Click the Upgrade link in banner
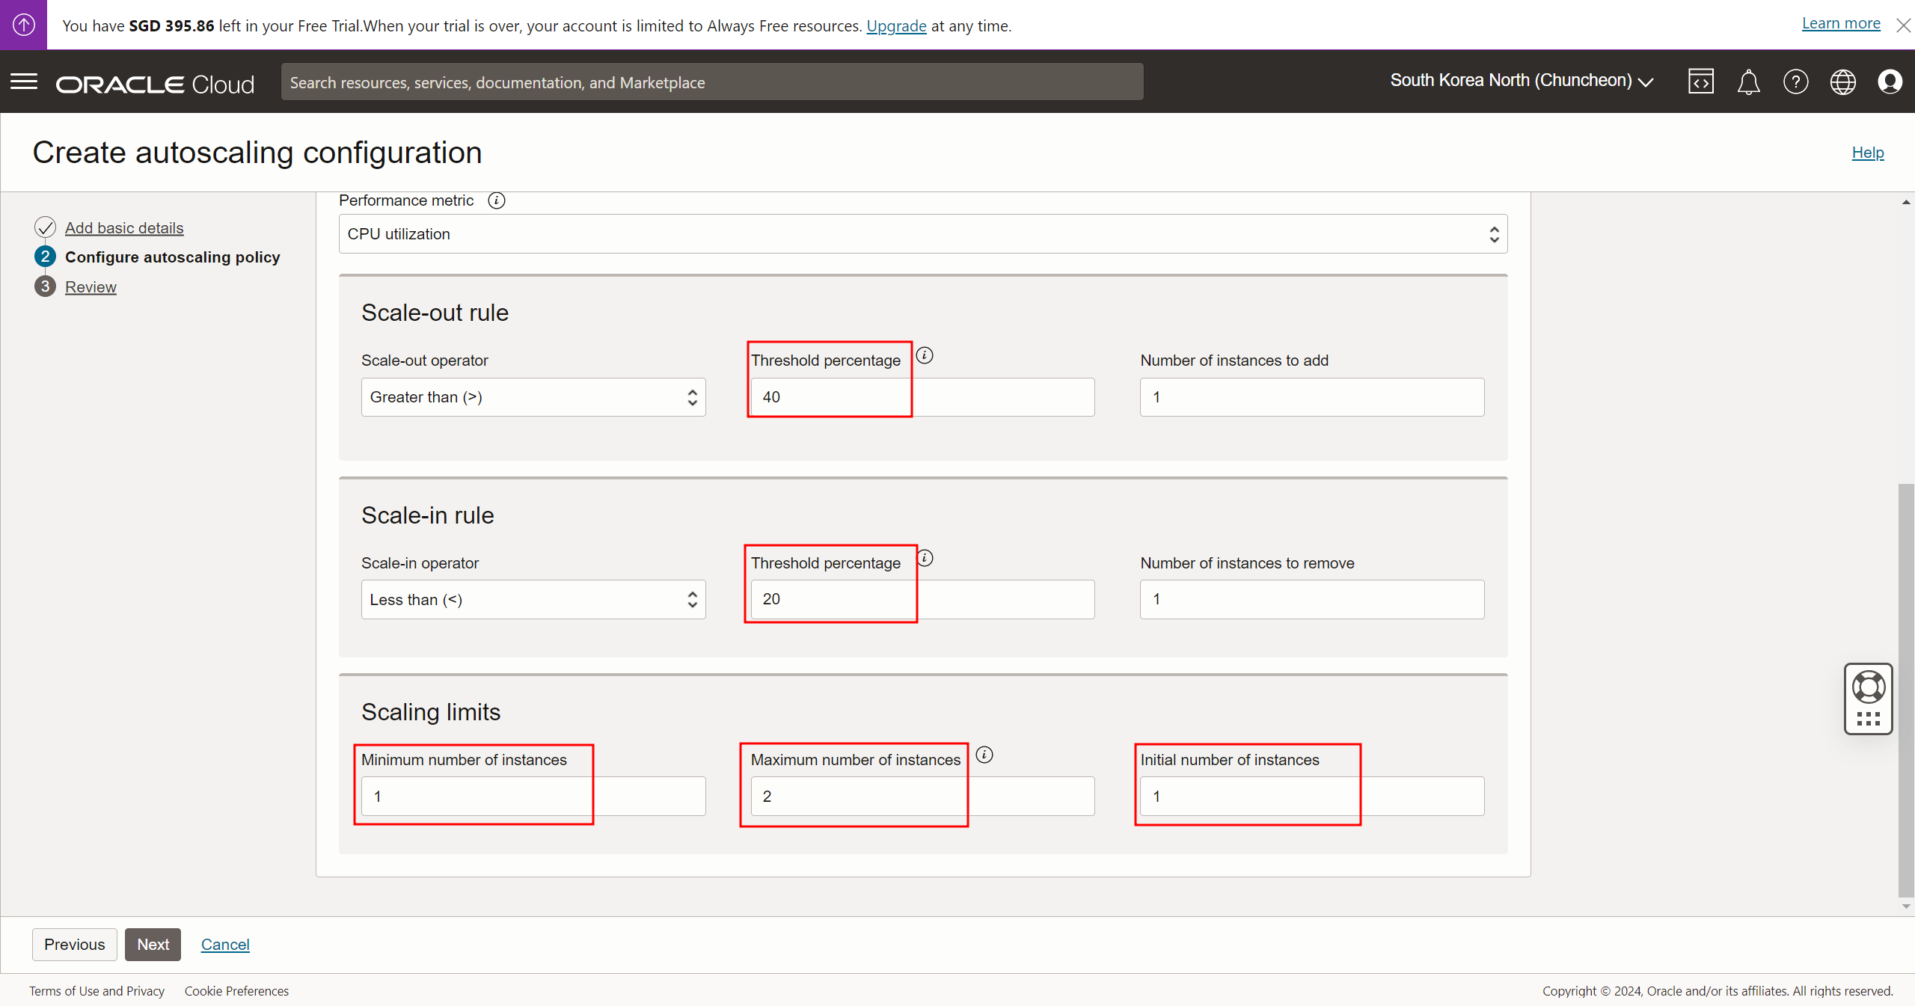Image resolution: width=1915 pixels, height=1006 pixels. [x=896, y=25]
